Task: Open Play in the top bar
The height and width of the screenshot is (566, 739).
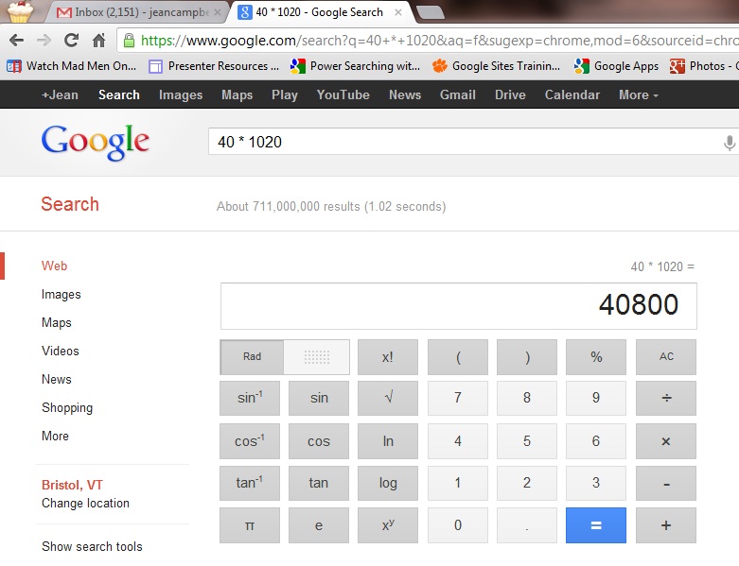Action: [x=285, y=94]
